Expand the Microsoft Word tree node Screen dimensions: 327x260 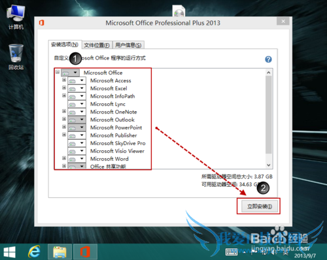[x=64, y=158]
